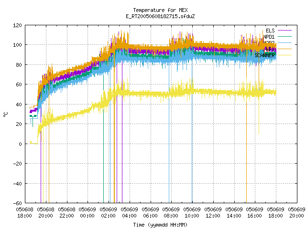306x229 pixels.
Task: Click the '050609 18:00' x-axis tick label
Action: click(x=275, y=213)
